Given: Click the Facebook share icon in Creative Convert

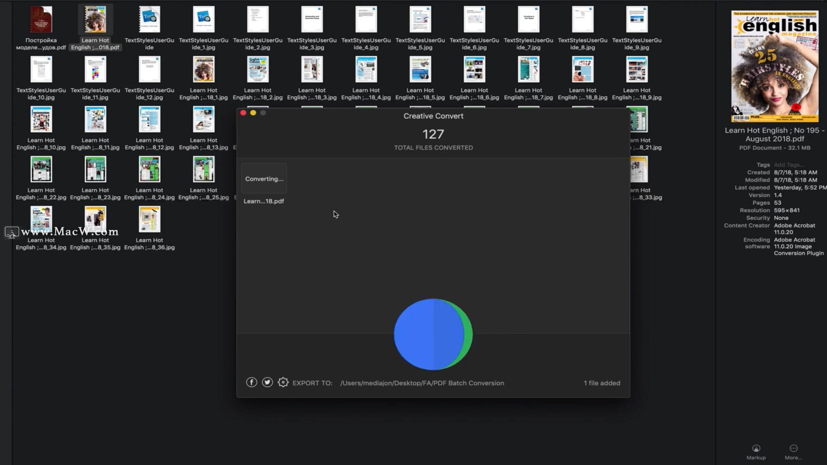Looking at the screenshot, I should [251, 382].
